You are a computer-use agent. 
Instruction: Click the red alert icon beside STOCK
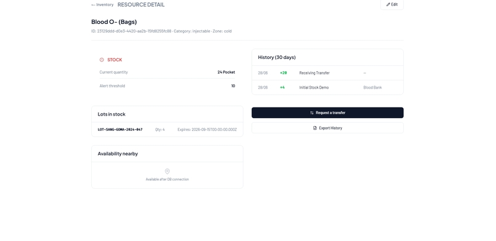coord(102,60)
